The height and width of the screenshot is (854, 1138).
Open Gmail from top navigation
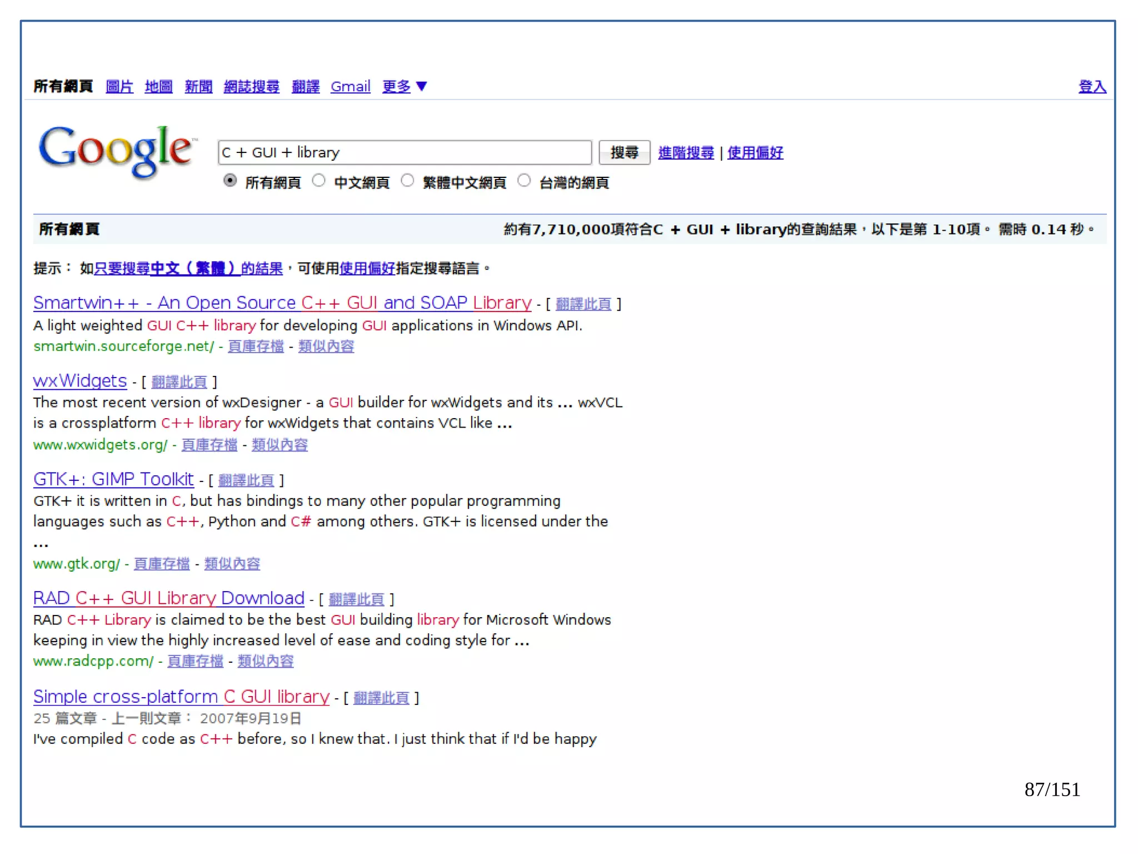(350, 87)
